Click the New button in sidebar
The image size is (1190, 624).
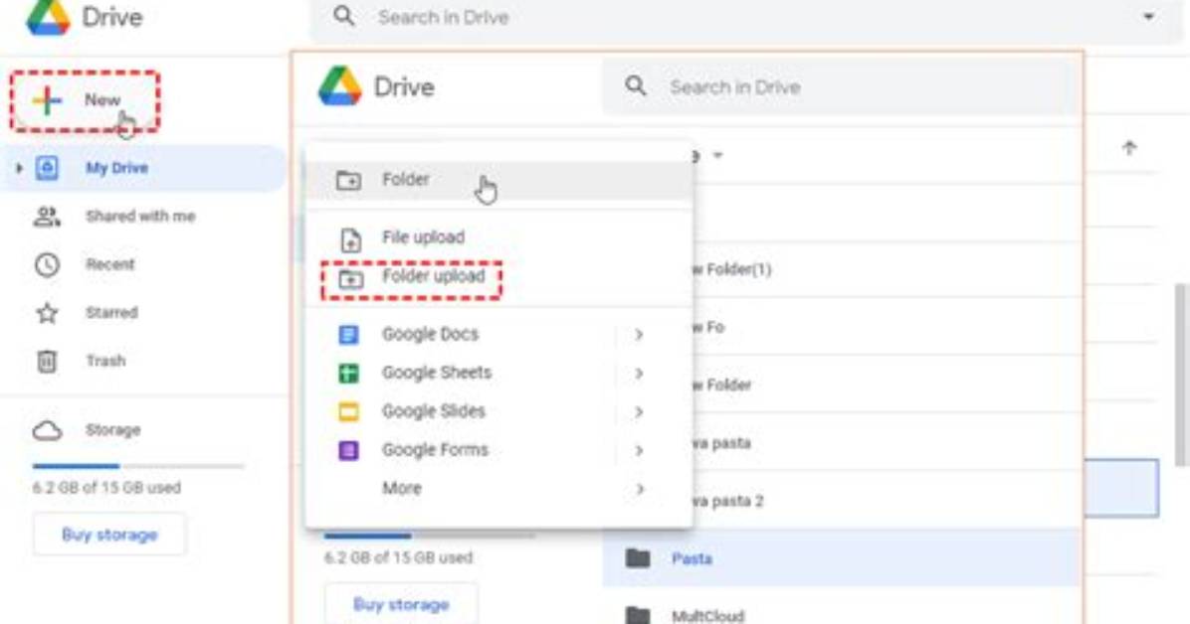point(85,100)
